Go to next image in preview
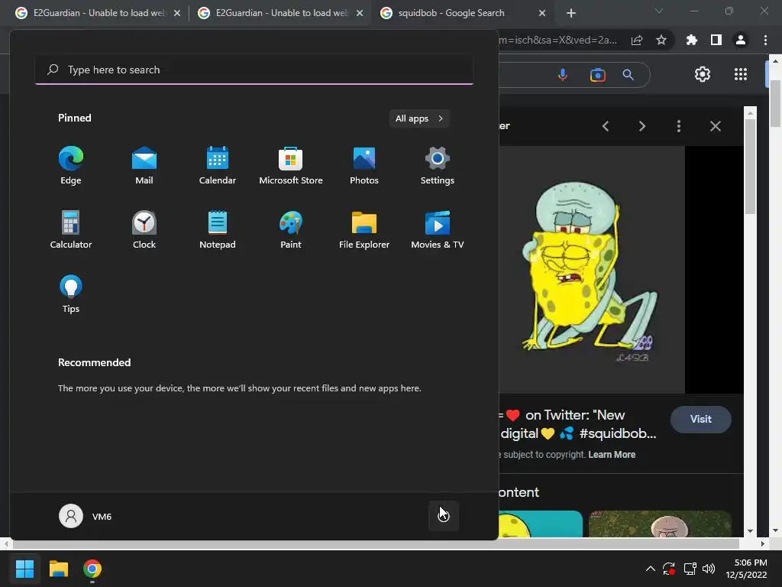The height and width of the screenshot is (587, 782). click(x=641, y=126)
